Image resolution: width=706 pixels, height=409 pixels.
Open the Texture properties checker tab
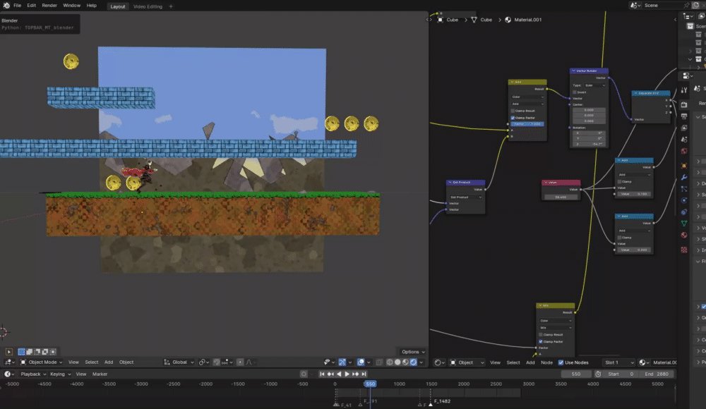[684, 250]
